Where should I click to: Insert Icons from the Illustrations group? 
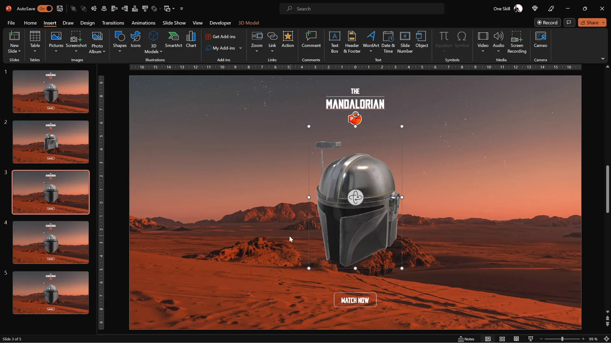click(136, 39)
